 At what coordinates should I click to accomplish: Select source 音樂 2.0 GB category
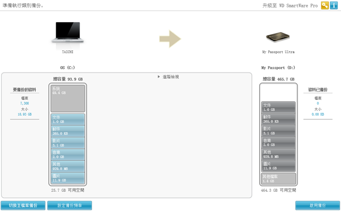point(68,155)
